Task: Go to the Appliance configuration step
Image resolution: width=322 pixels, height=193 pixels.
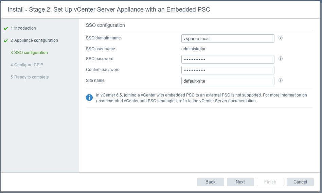Action: 34,40
